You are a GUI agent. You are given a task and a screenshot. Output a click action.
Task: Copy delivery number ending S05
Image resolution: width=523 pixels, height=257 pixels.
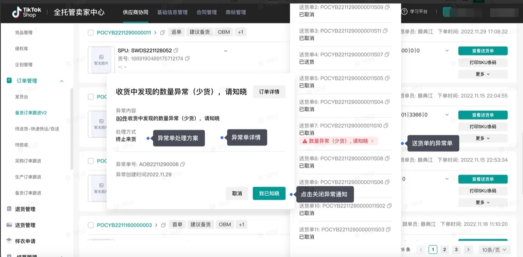[387, 78]
